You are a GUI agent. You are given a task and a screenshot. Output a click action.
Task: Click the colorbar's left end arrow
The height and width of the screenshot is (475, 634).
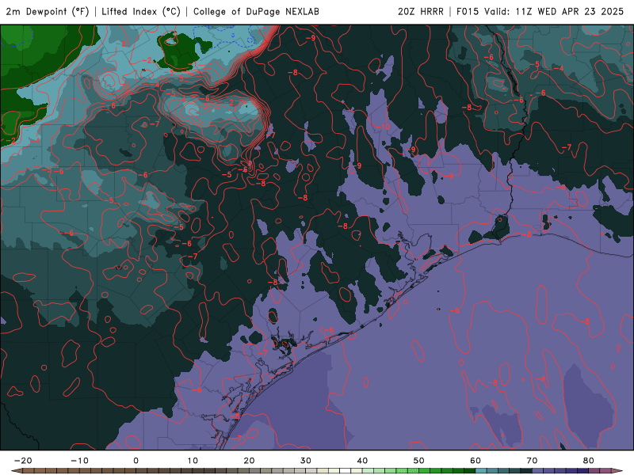pos(17,471)
